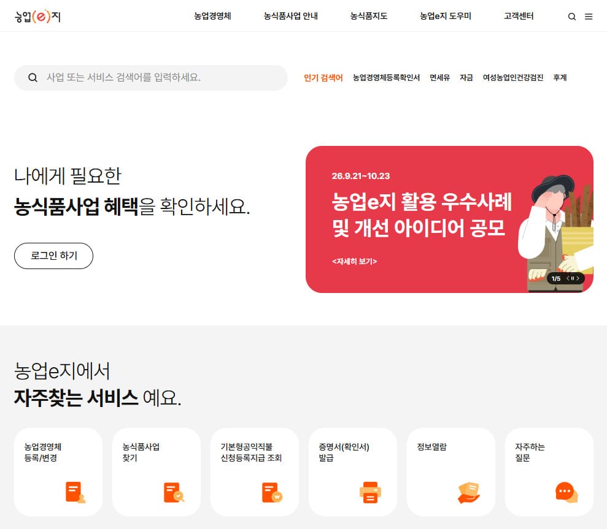Select popular keyword 후계
Screen dimensions: 607x529
(x=560, y=78)
